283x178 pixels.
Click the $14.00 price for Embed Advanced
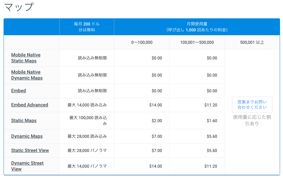click(156, 105)
